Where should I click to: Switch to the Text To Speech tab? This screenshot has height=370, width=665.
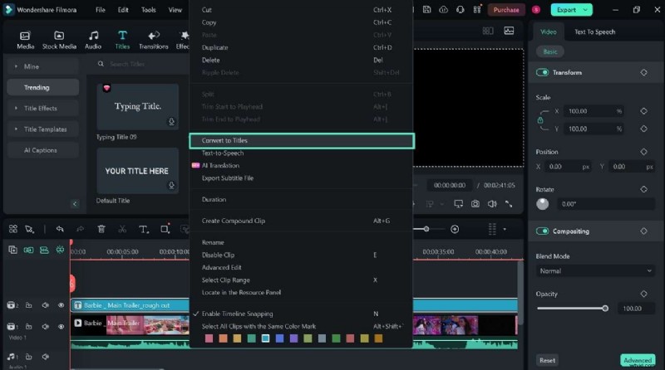[x=594, y=32]
